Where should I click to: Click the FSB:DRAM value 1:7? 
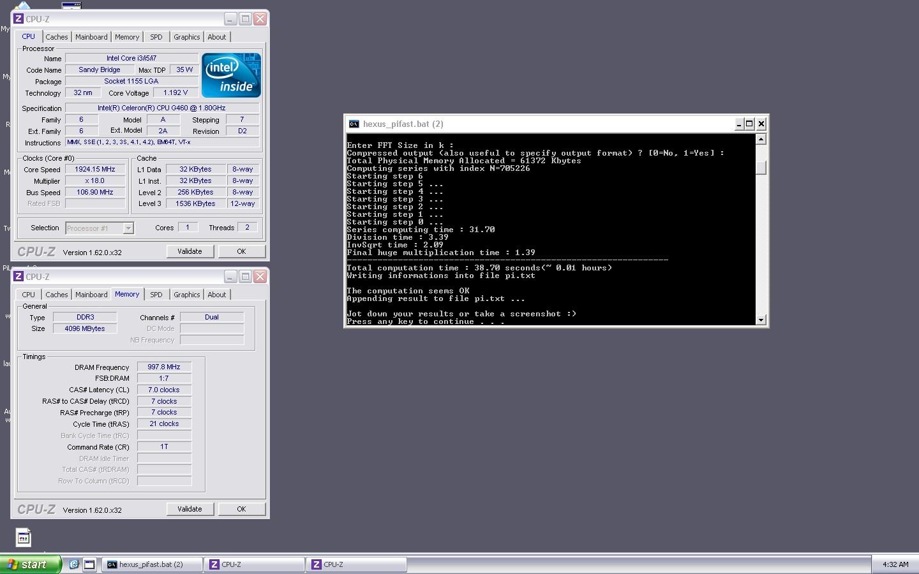[x=164, y=378]
